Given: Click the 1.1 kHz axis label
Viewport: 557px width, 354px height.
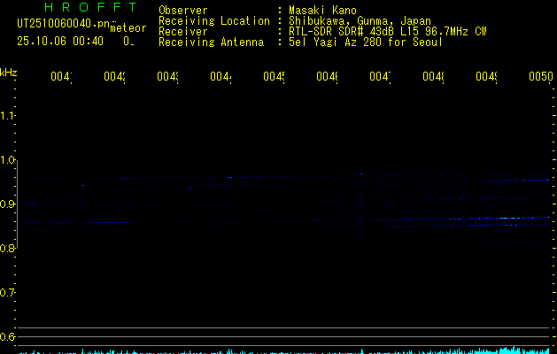Looking at the screenshot, I should point(7,115).
